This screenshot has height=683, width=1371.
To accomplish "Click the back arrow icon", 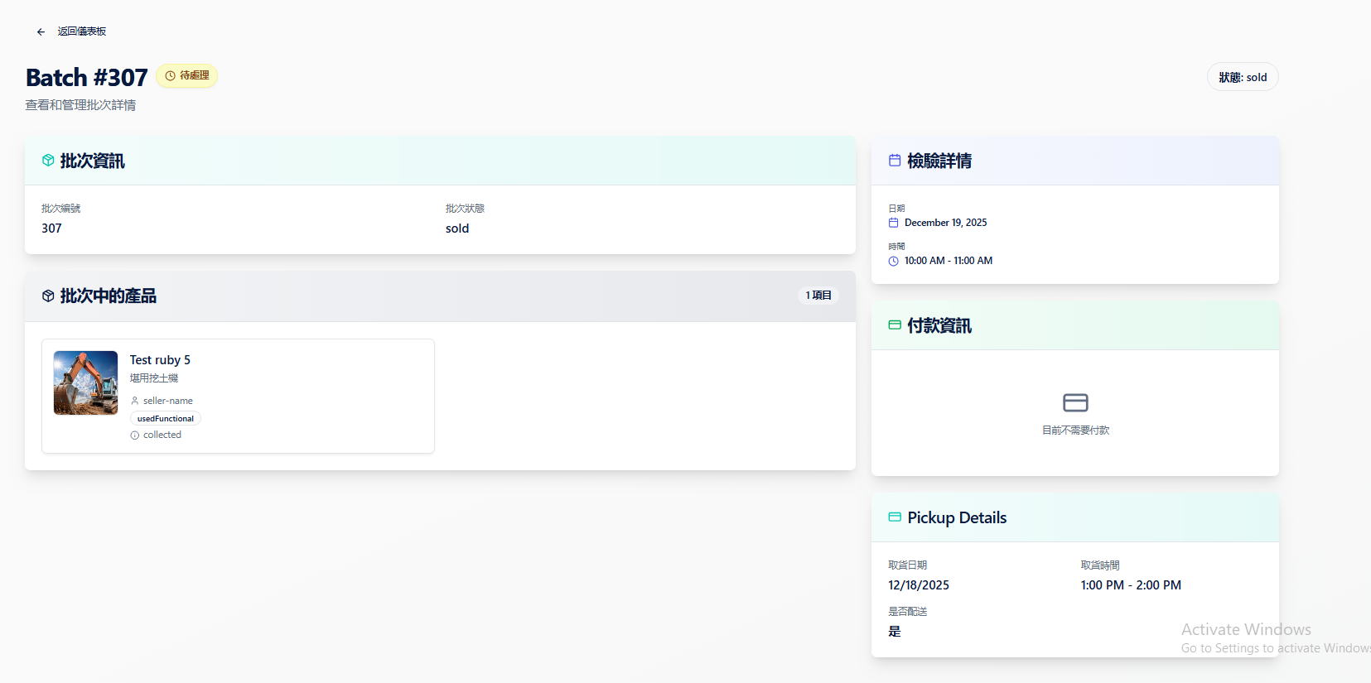I will [x=41, y=32].
